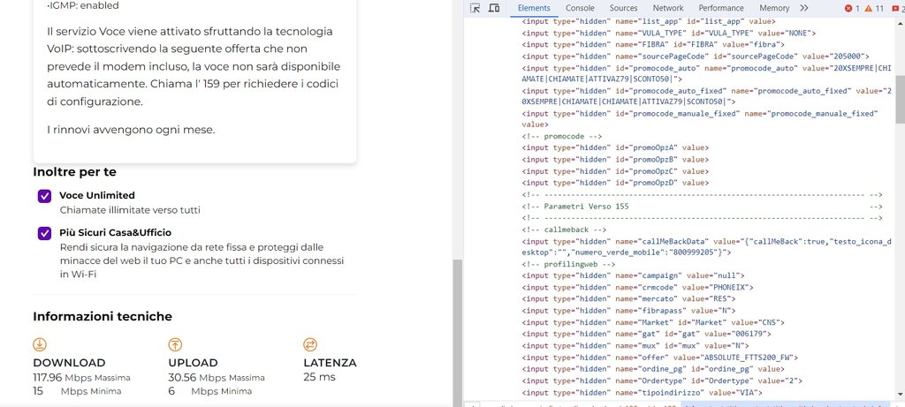Activate the inspect element picker icon

click(x=475, y=8)
